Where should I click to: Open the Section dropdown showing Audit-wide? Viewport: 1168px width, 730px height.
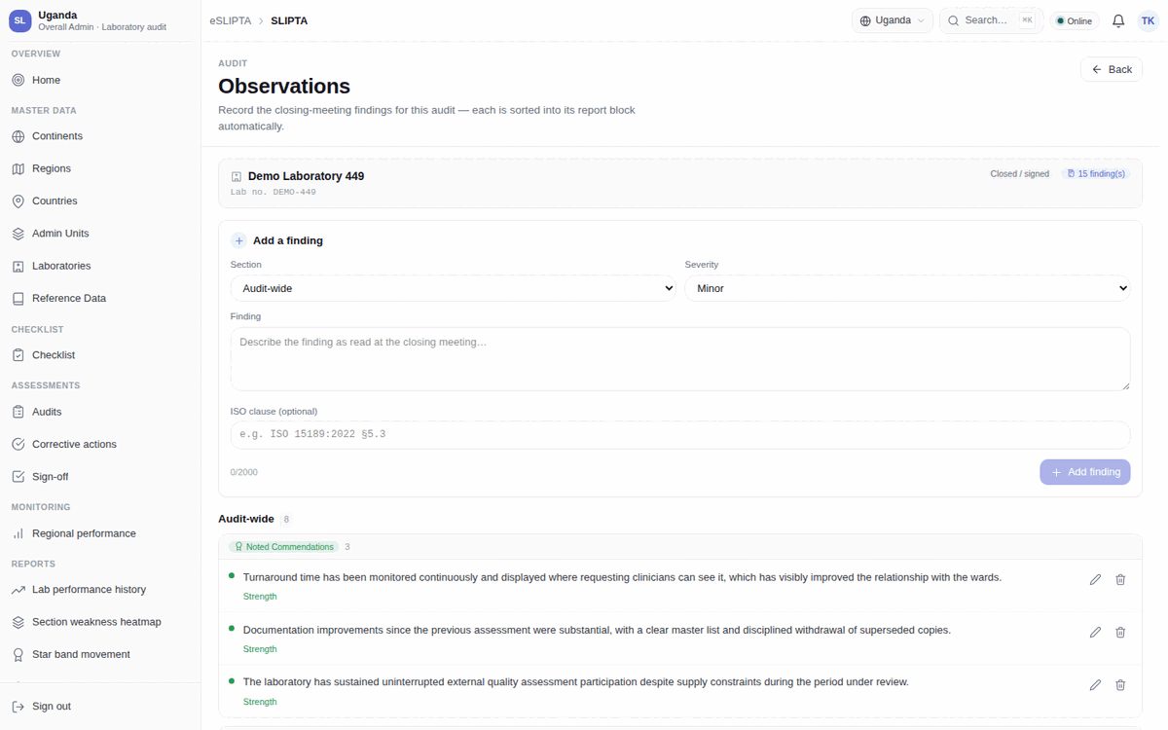(453, 288)
